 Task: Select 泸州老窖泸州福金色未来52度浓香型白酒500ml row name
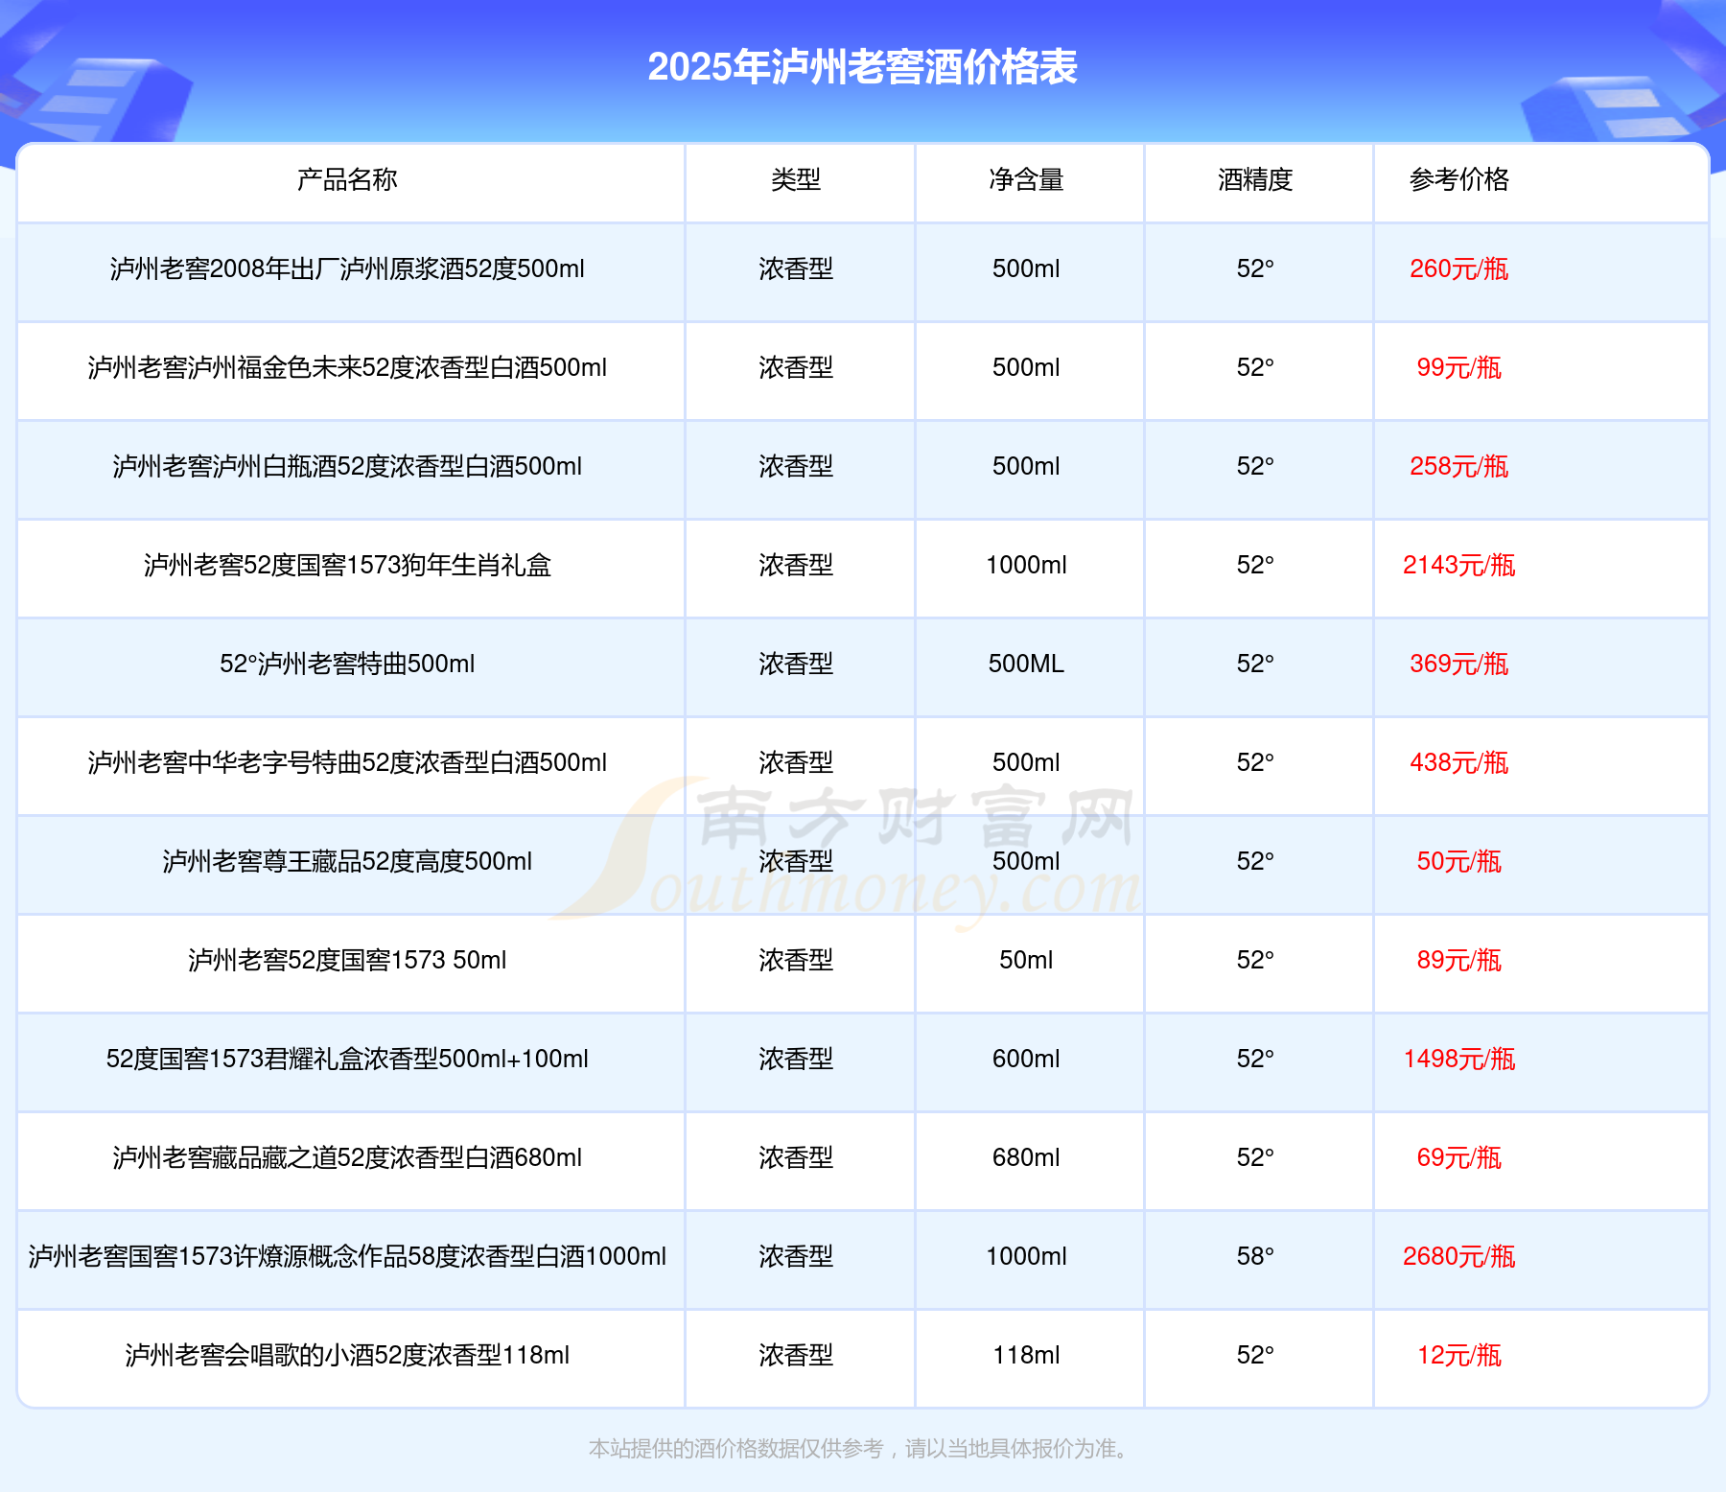347,368
